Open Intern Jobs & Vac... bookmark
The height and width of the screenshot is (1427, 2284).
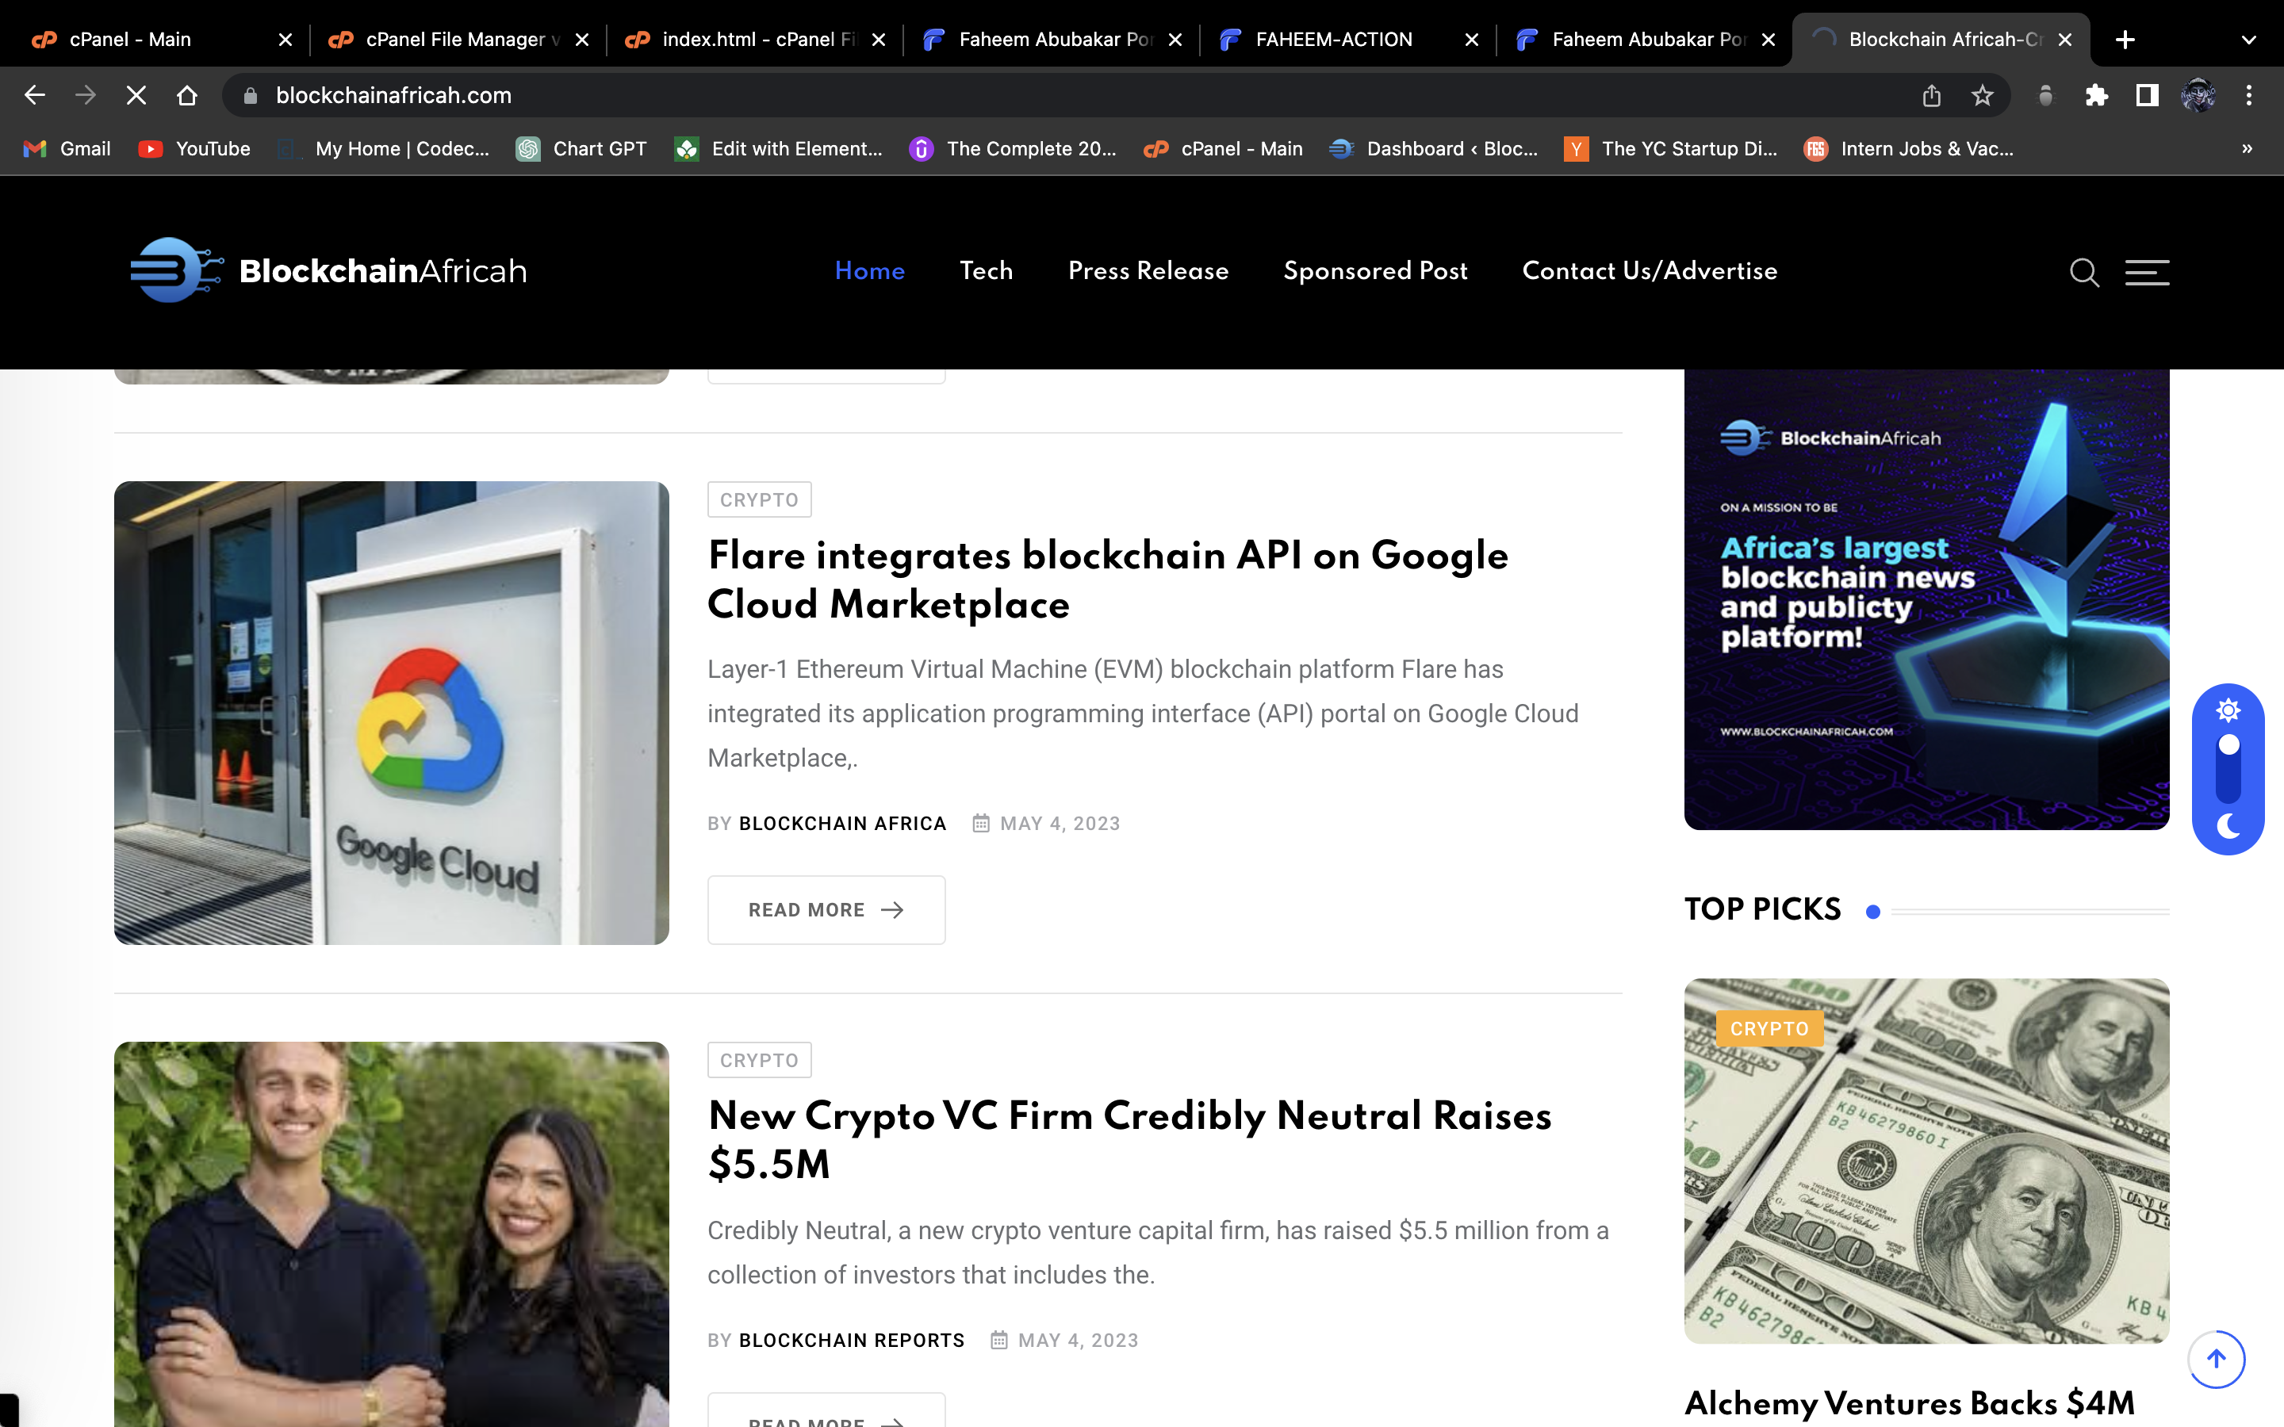[1908, 149]
